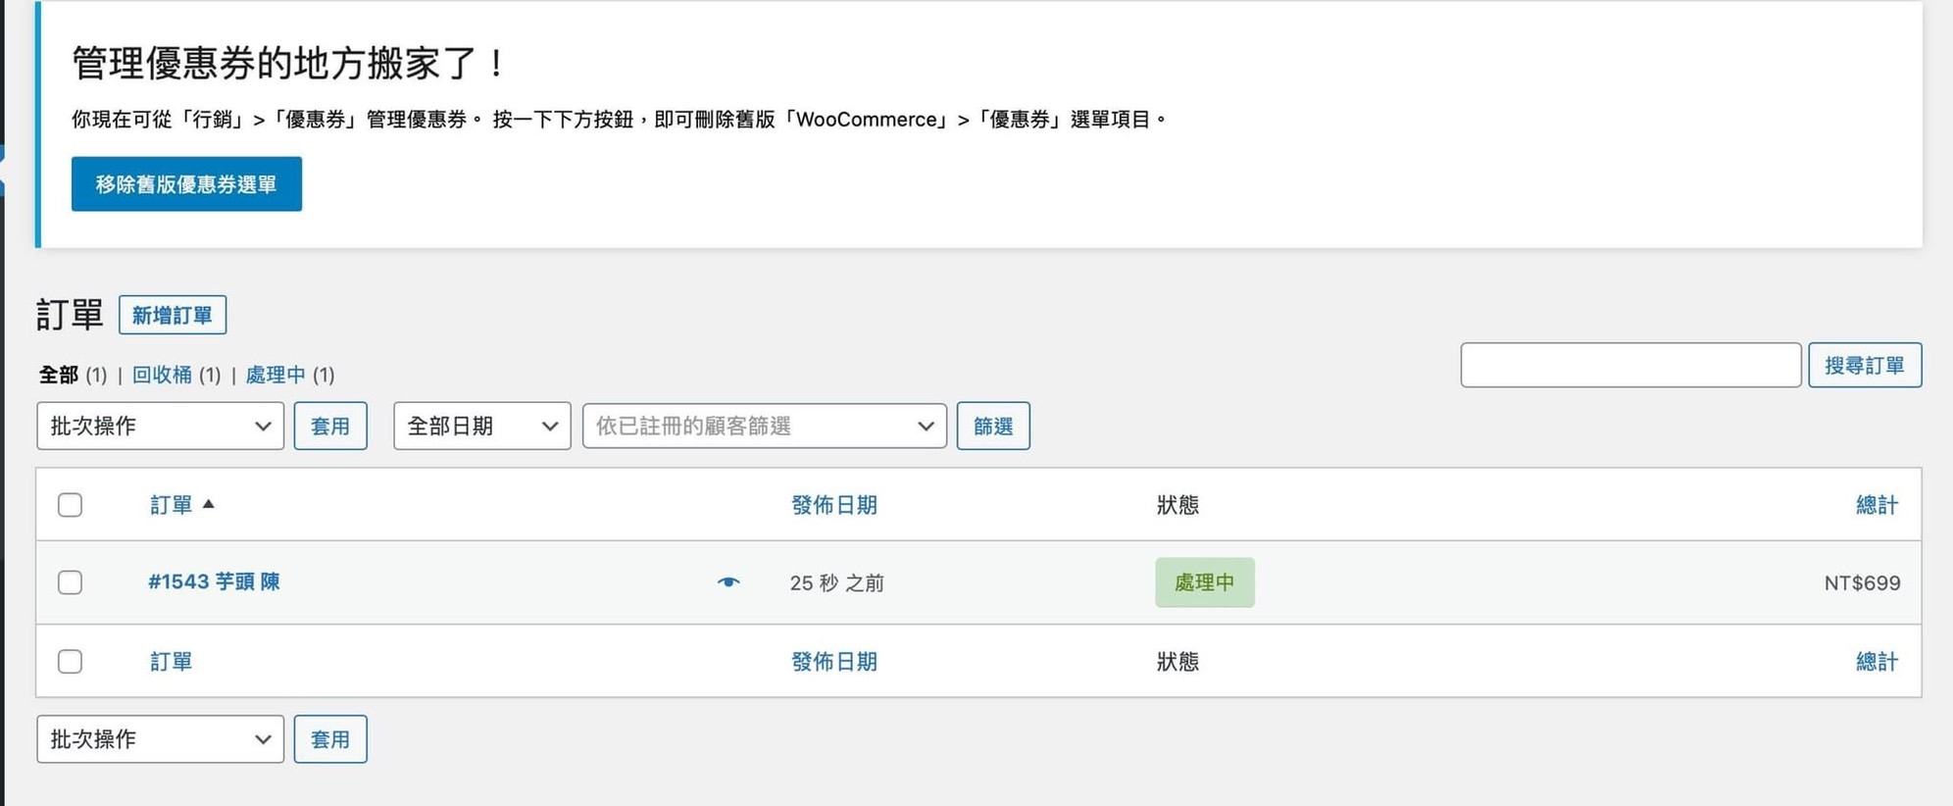Sort by 發佈日期 column header
The height and width of the screenshot is (806, 1953).
coord(833,505)
